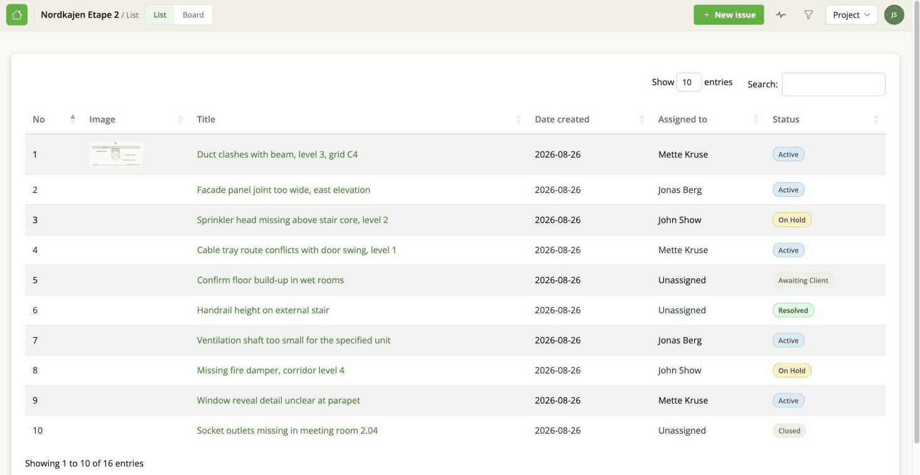Click On Hold badge for issue 3
This screenshot has height=475, width=920.
pos(792,220)
